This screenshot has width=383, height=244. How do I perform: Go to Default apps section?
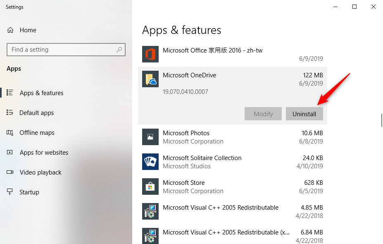37,113
